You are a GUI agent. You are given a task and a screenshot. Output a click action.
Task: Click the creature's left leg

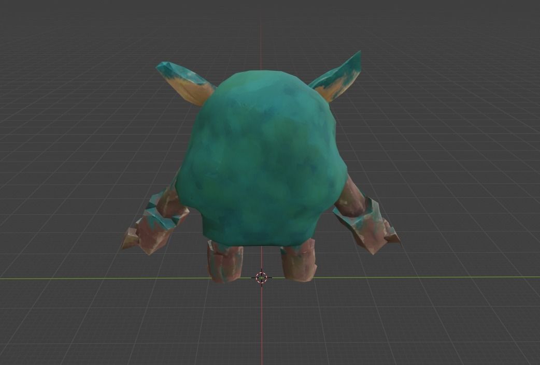pos(224,261)
